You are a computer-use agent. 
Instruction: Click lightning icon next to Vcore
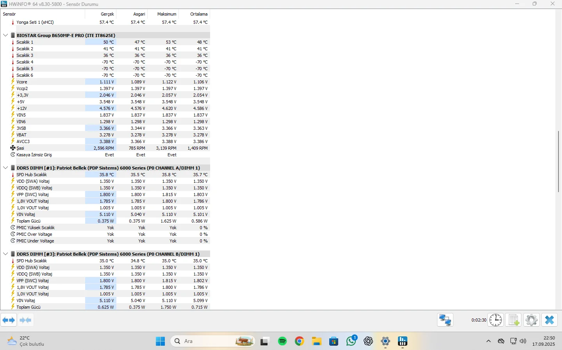pyautogui.click(x=13, y=82)
